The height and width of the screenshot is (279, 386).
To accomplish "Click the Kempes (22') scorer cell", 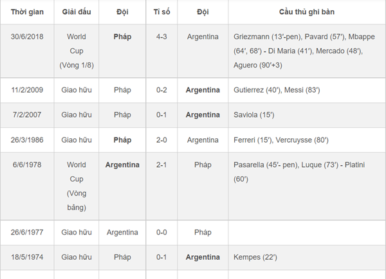I will (x=255, y=257).
